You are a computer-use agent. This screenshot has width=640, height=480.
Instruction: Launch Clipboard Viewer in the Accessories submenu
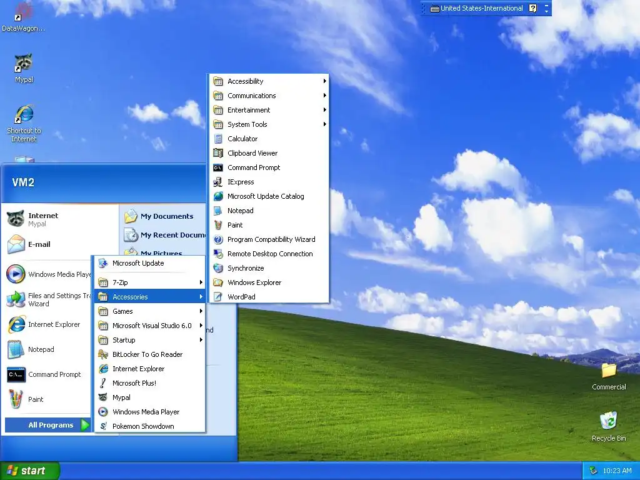point(269,153)
